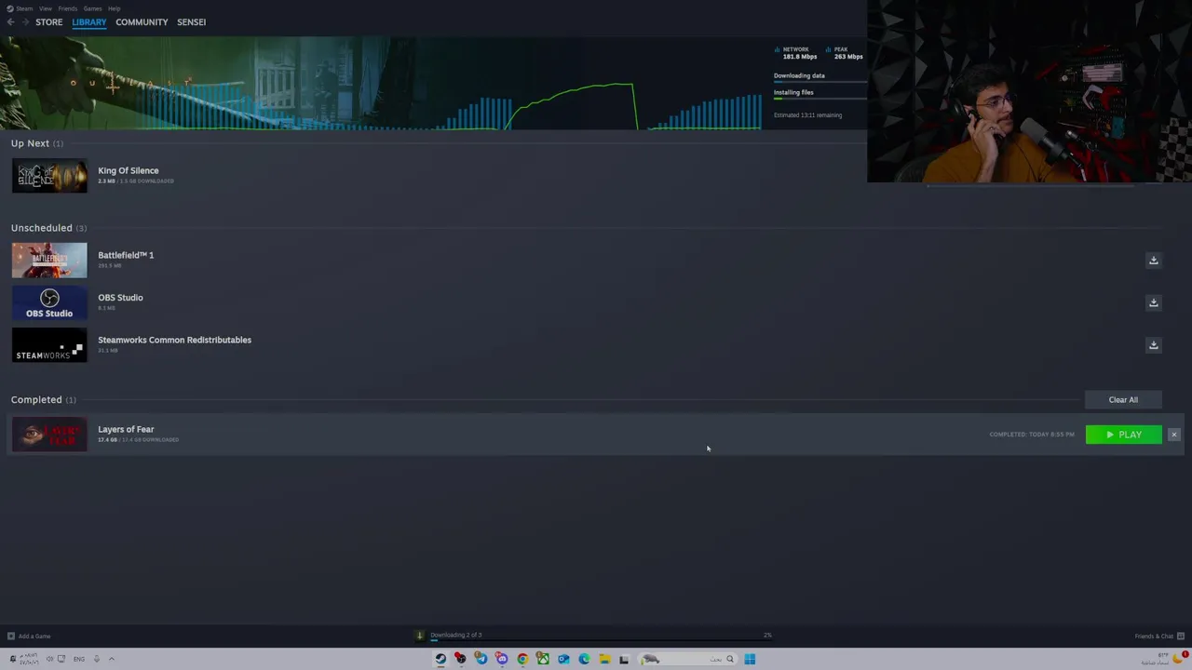Viewport: 1192px width, 670px height.
Task: Select Layers of Fear title text
Action: [x=126, y=429]
